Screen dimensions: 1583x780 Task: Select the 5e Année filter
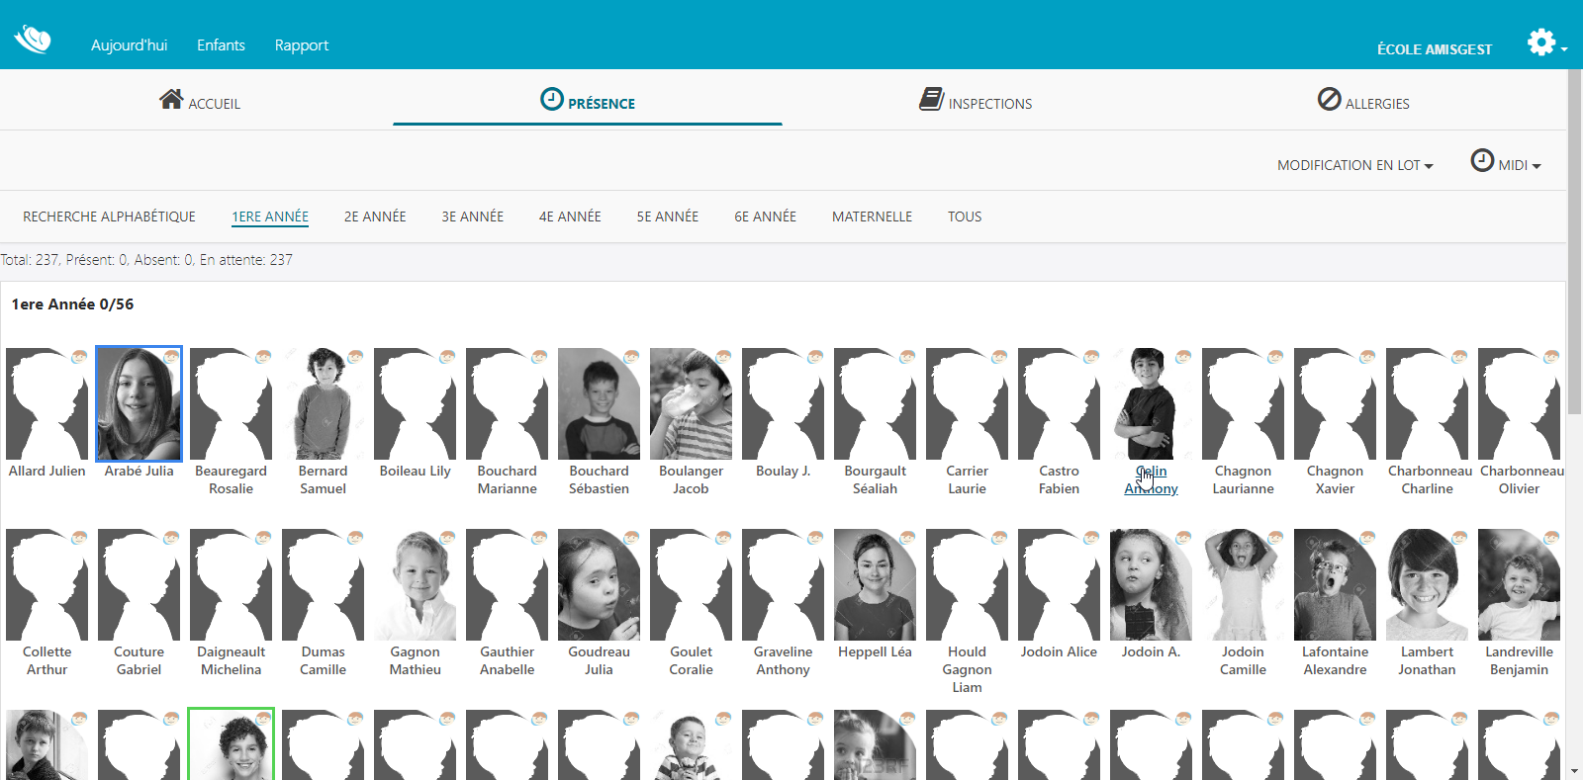tap(668, 217)
